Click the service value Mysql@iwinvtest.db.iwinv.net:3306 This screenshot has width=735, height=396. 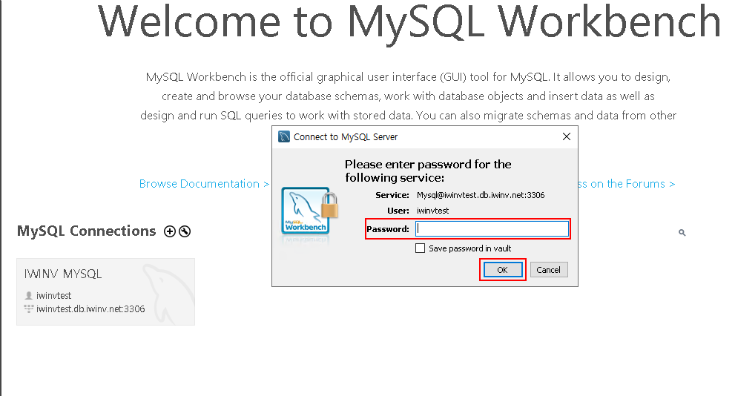(481, 195)
